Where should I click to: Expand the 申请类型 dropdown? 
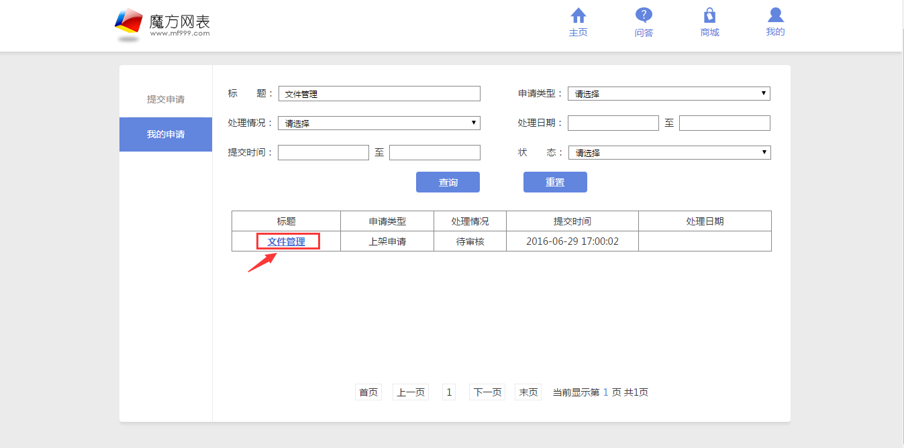point(669,94)
